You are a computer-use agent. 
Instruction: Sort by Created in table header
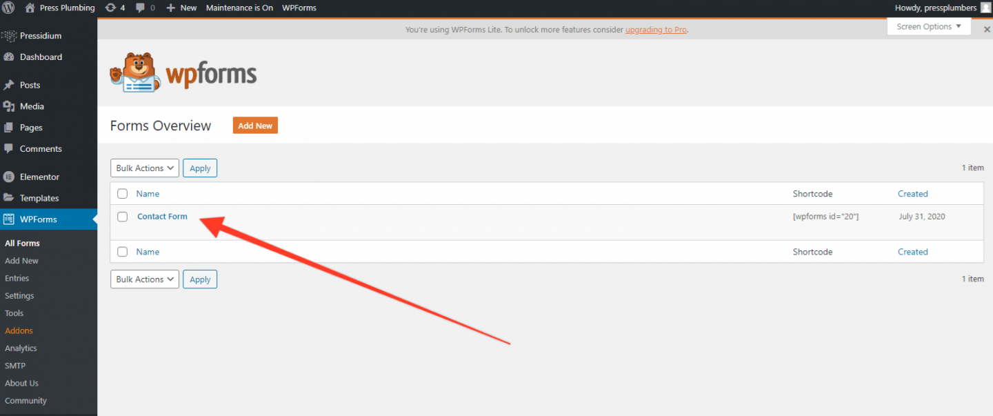[x=913, y=194]
